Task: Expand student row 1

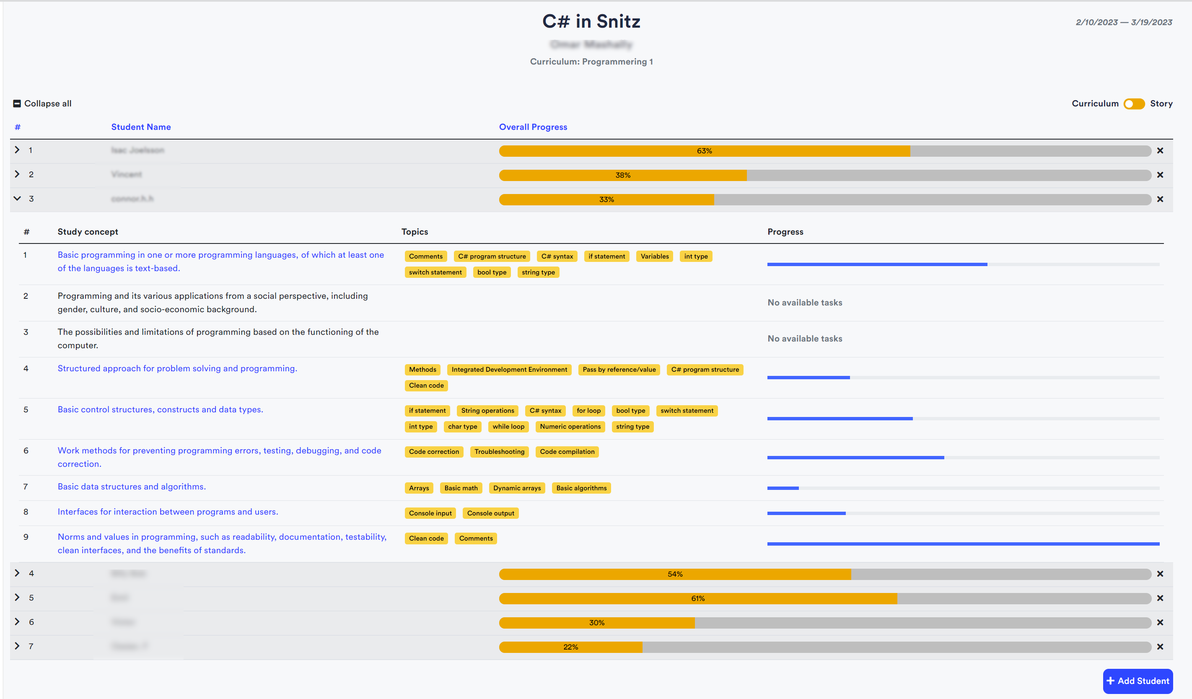Action: coord(18,150)
